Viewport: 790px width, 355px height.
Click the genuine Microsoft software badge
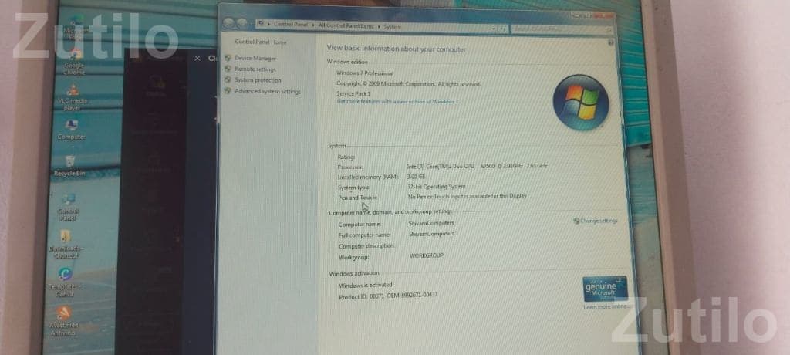tap(605, 289)
